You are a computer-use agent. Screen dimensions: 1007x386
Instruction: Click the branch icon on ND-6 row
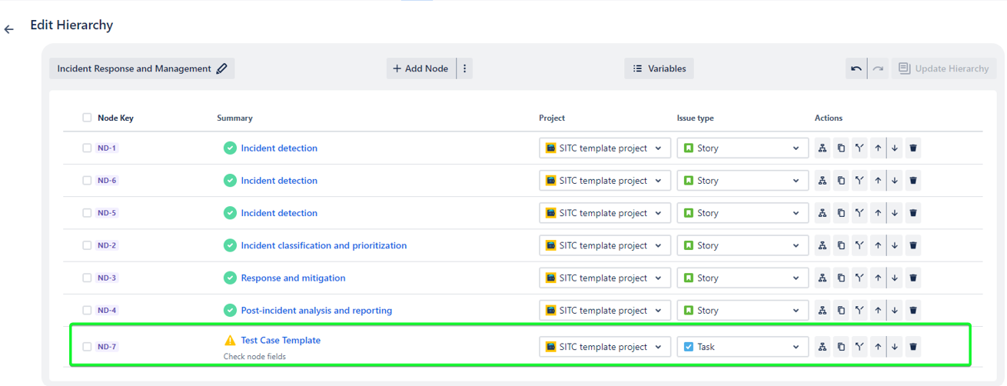tap(859, 181)
